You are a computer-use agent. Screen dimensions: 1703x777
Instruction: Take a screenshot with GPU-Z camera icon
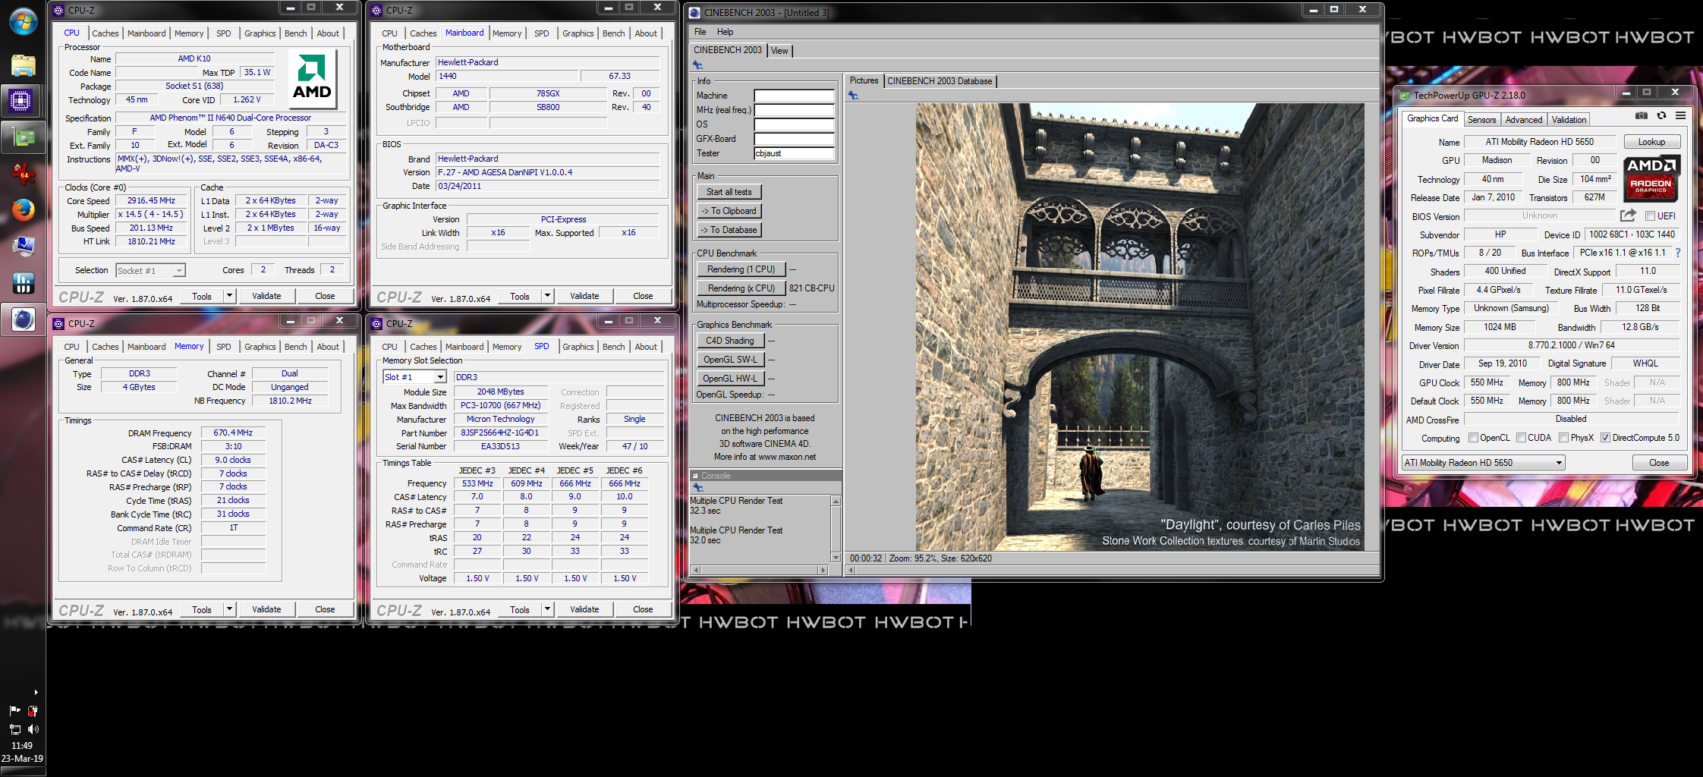pyautogui.click(x=1641, y=116)
